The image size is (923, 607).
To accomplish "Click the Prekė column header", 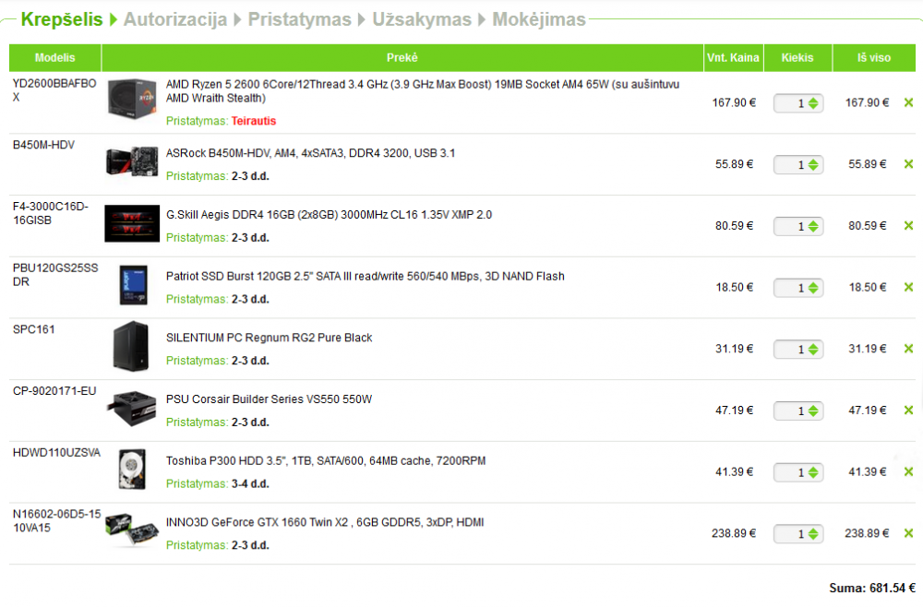I will tap(402, 57).
